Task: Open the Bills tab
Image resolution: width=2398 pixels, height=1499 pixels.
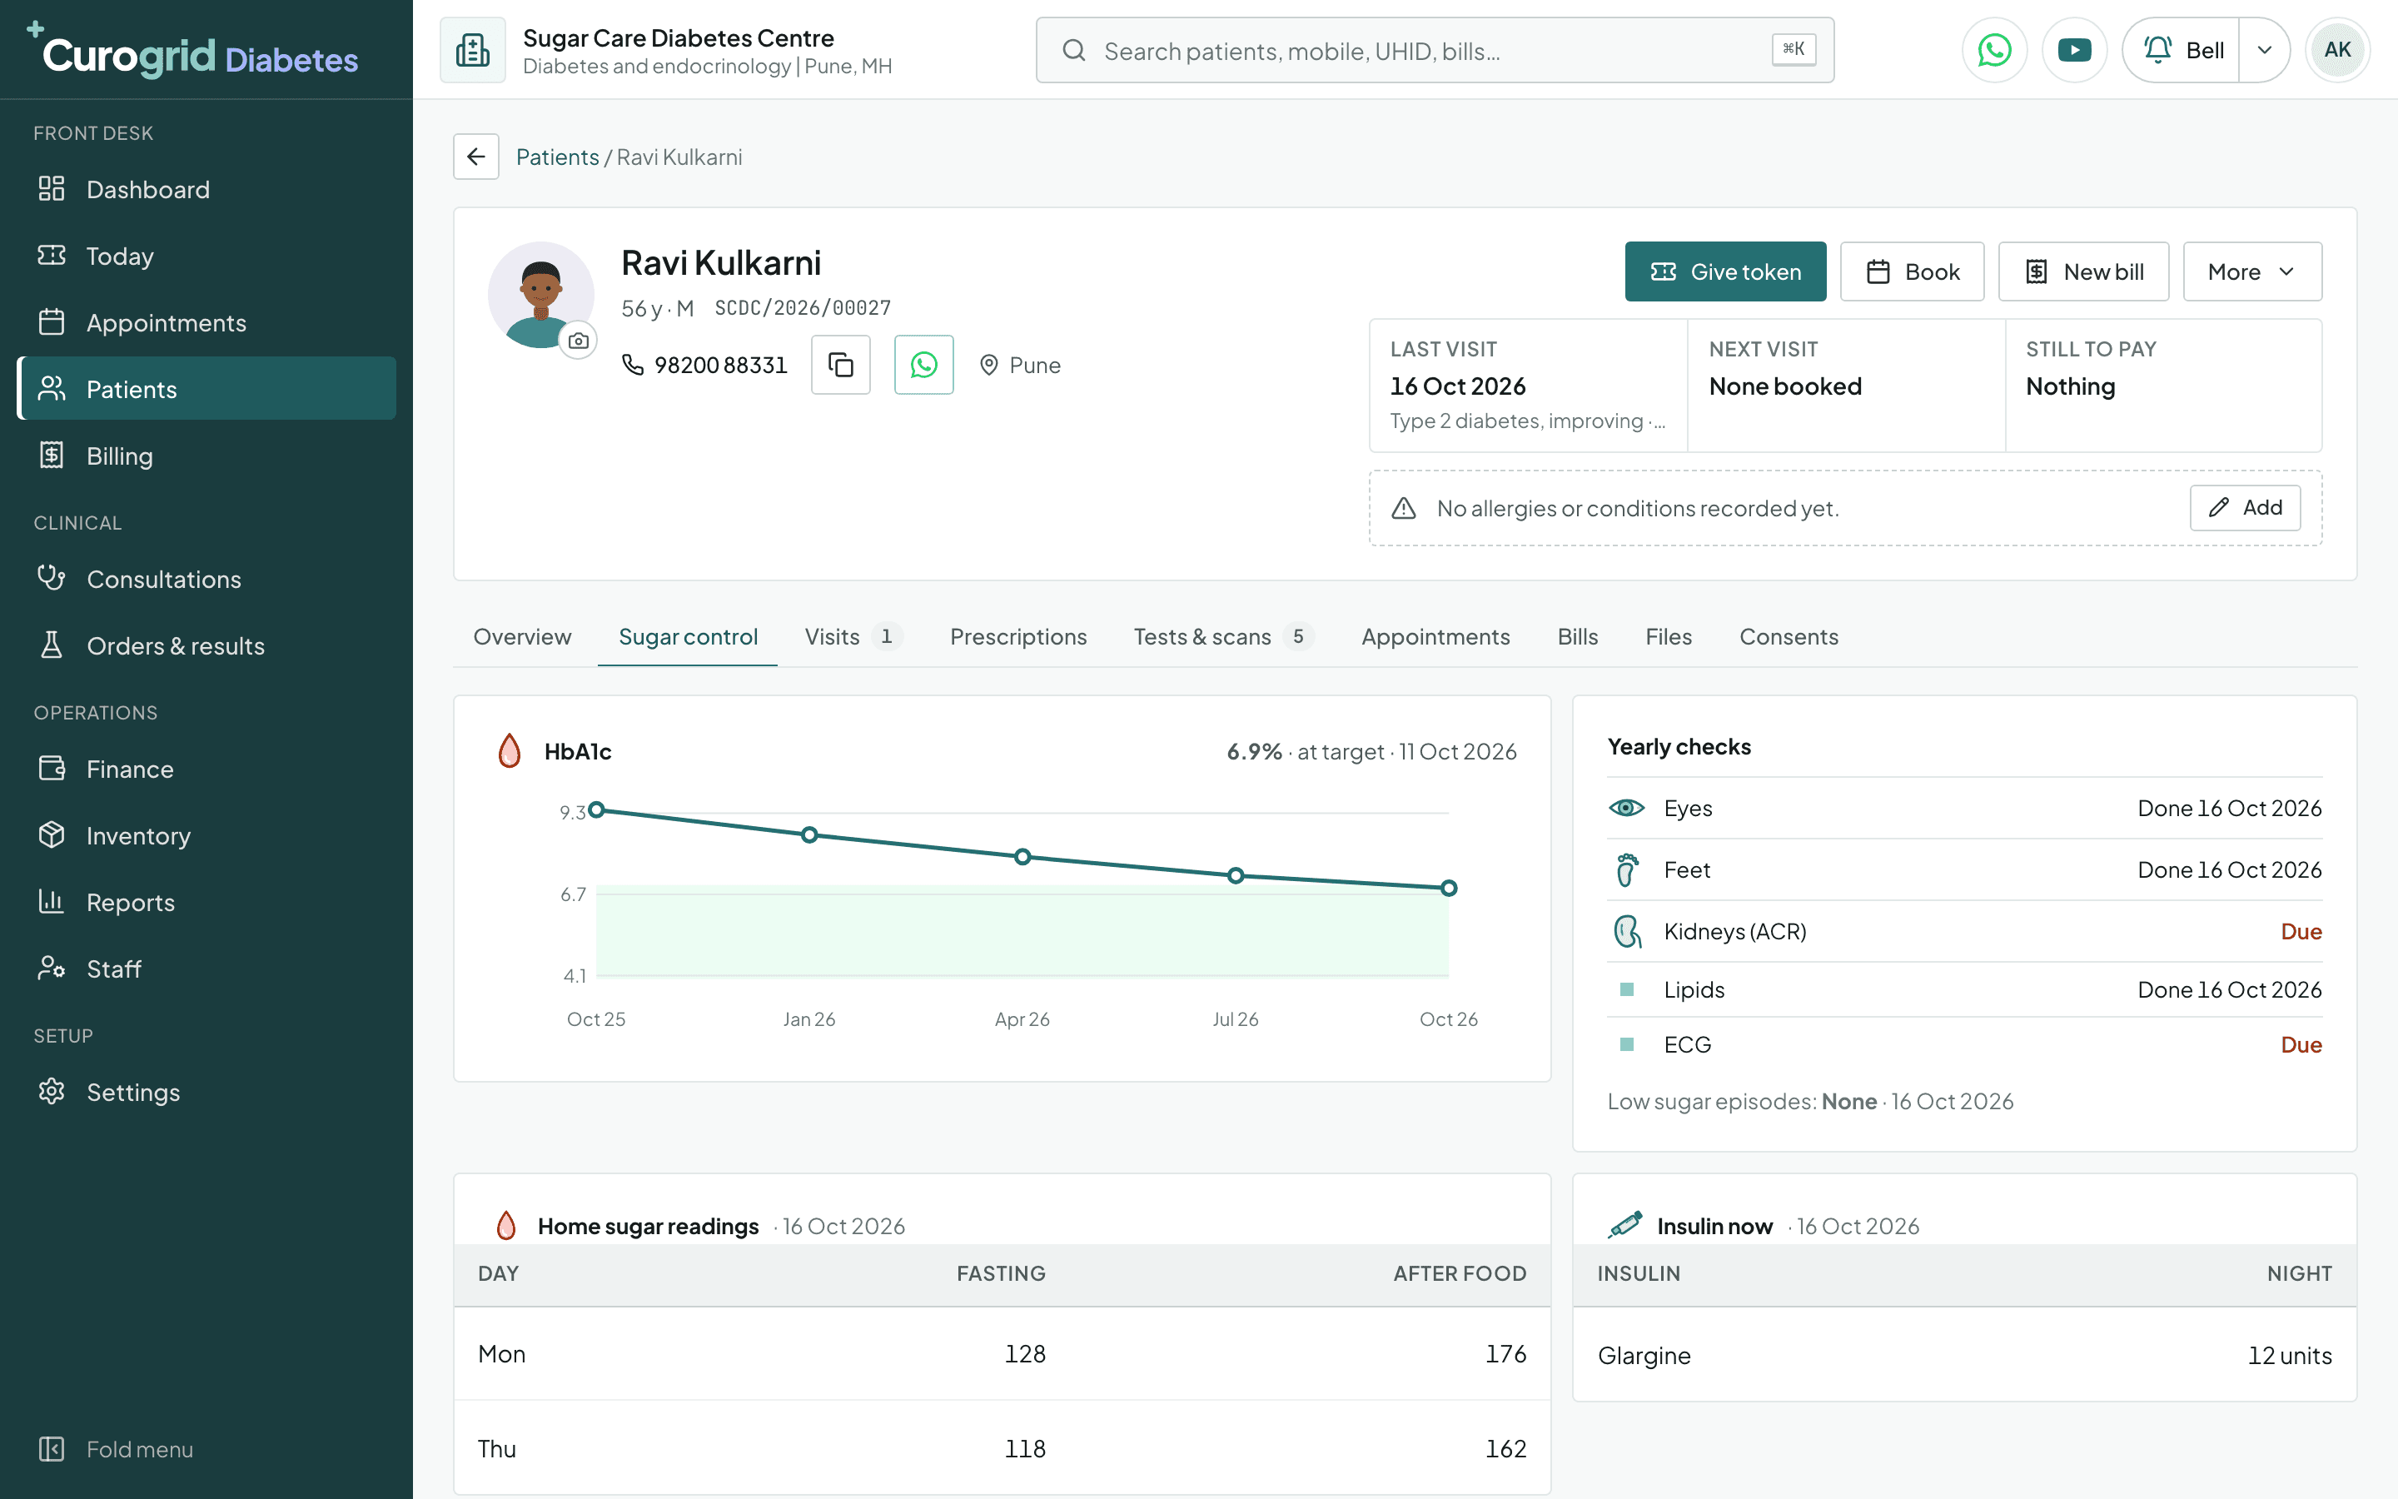Action: 1578,636
